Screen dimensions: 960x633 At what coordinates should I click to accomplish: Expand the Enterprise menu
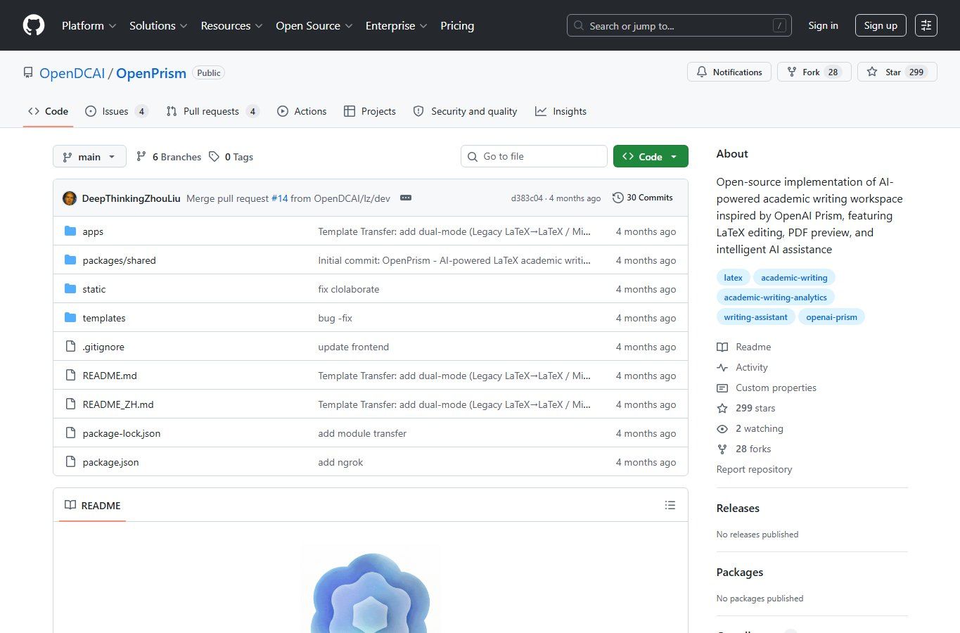[x=397, y=25]
